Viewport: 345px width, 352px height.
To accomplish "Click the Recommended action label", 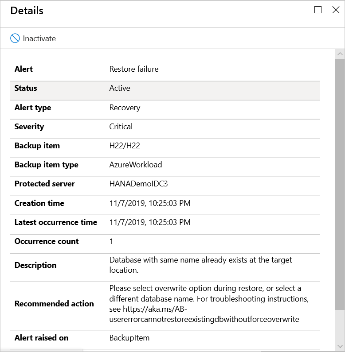I will (x=54, y=304).
